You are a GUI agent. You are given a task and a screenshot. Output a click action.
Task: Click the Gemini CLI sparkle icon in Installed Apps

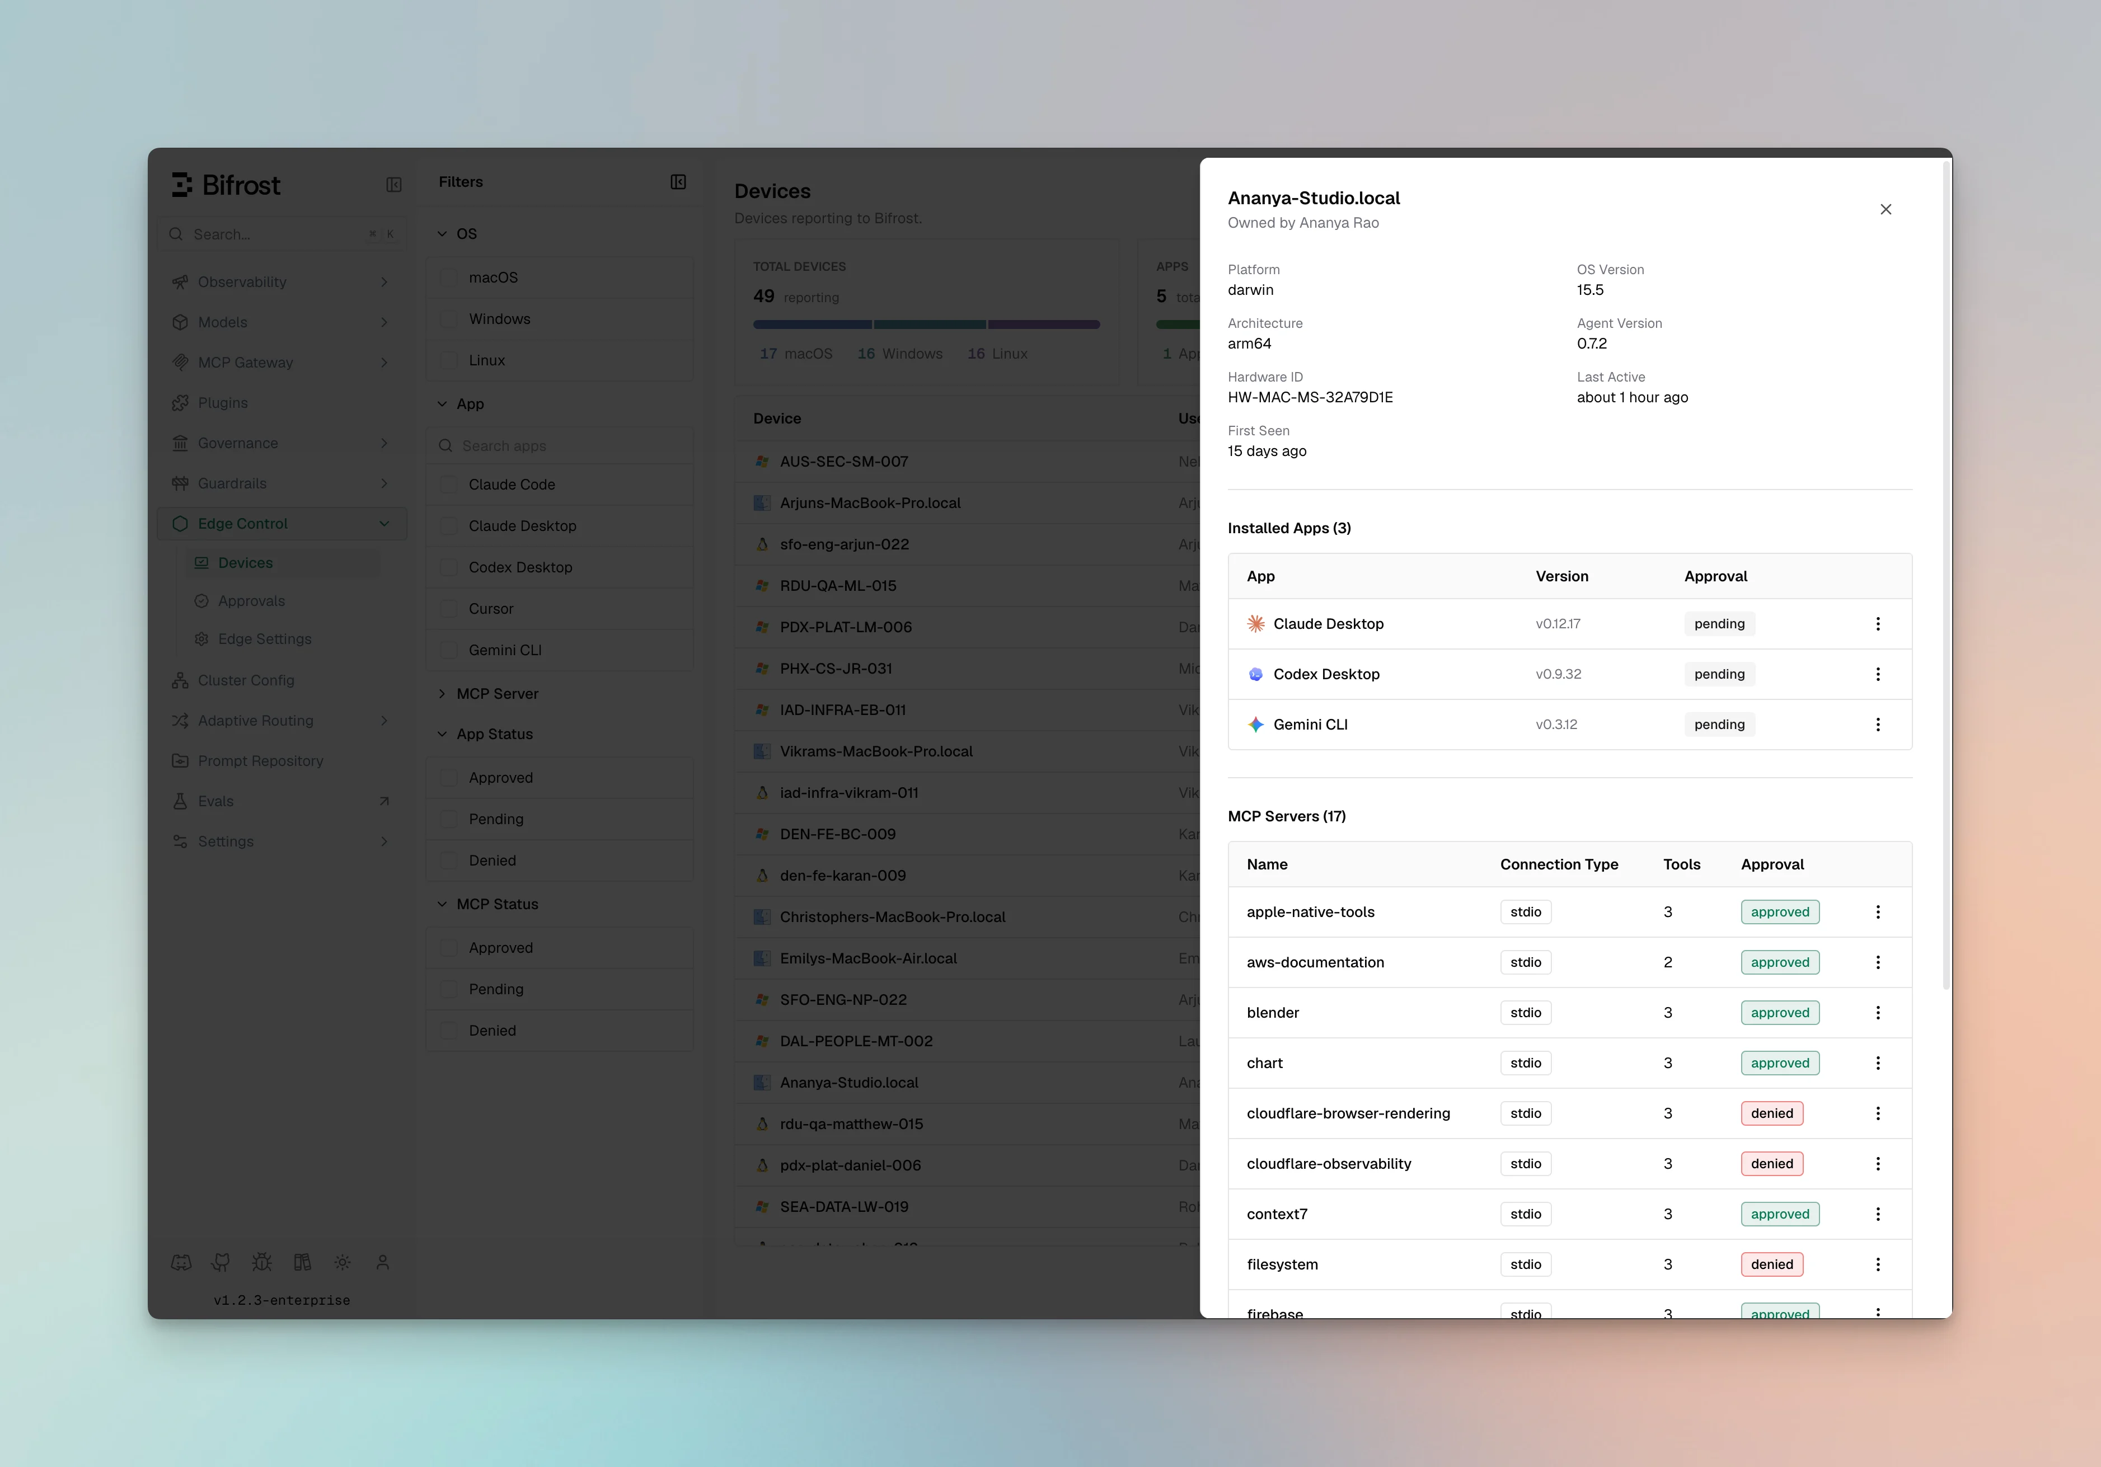1255,725
